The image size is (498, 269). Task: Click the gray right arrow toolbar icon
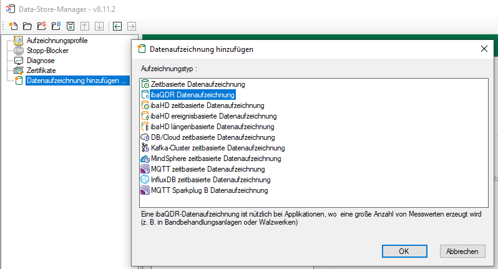pos(132,26)
